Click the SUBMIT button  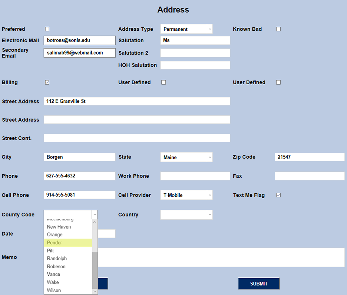click(258, 283)
